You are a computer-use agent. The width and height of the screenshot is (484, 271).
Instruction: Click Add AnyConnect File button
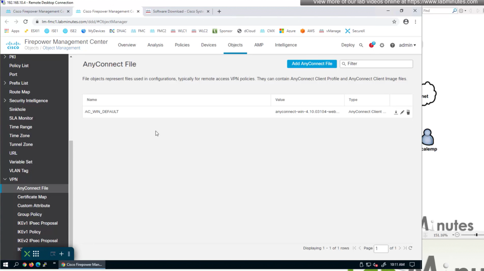point(312,64)
